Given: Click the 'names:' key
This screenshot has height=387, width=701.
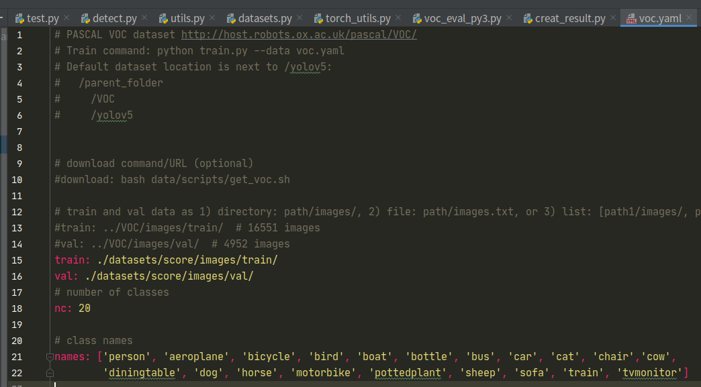Looking at the screenshot, I should pos(73,356).
